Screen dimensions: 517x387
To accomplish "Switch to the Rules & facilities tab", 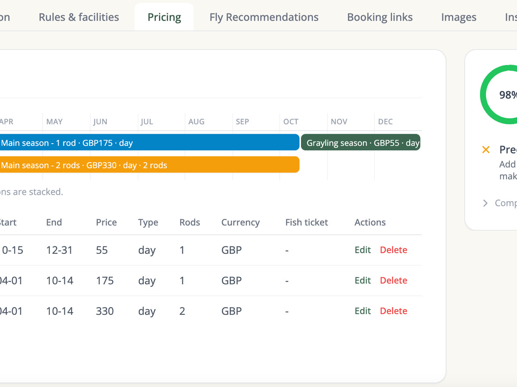I will pos(79,17).
